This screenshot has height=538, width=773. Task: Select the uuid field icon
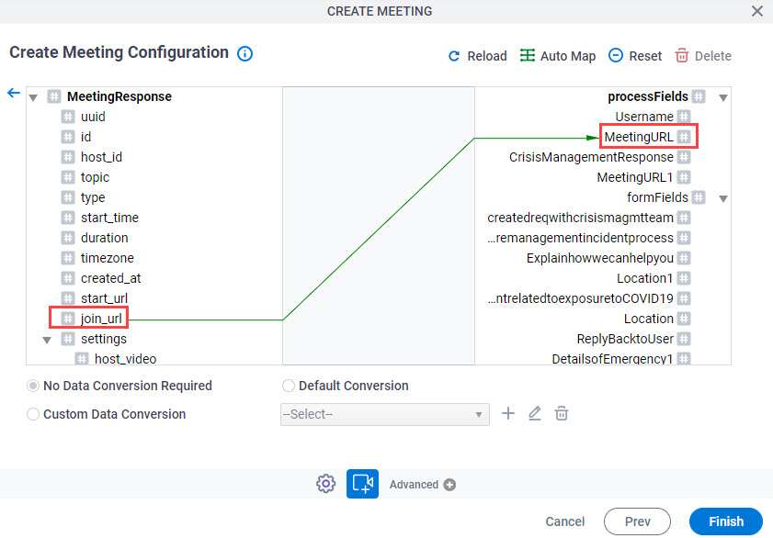68,117
